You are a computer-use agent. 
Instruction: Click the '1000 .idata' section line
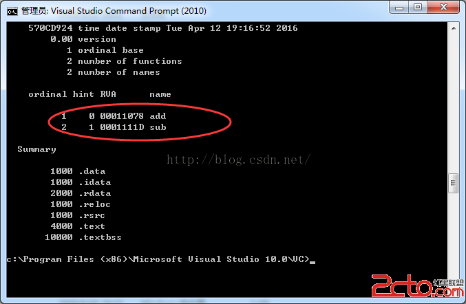pos(81,182)
